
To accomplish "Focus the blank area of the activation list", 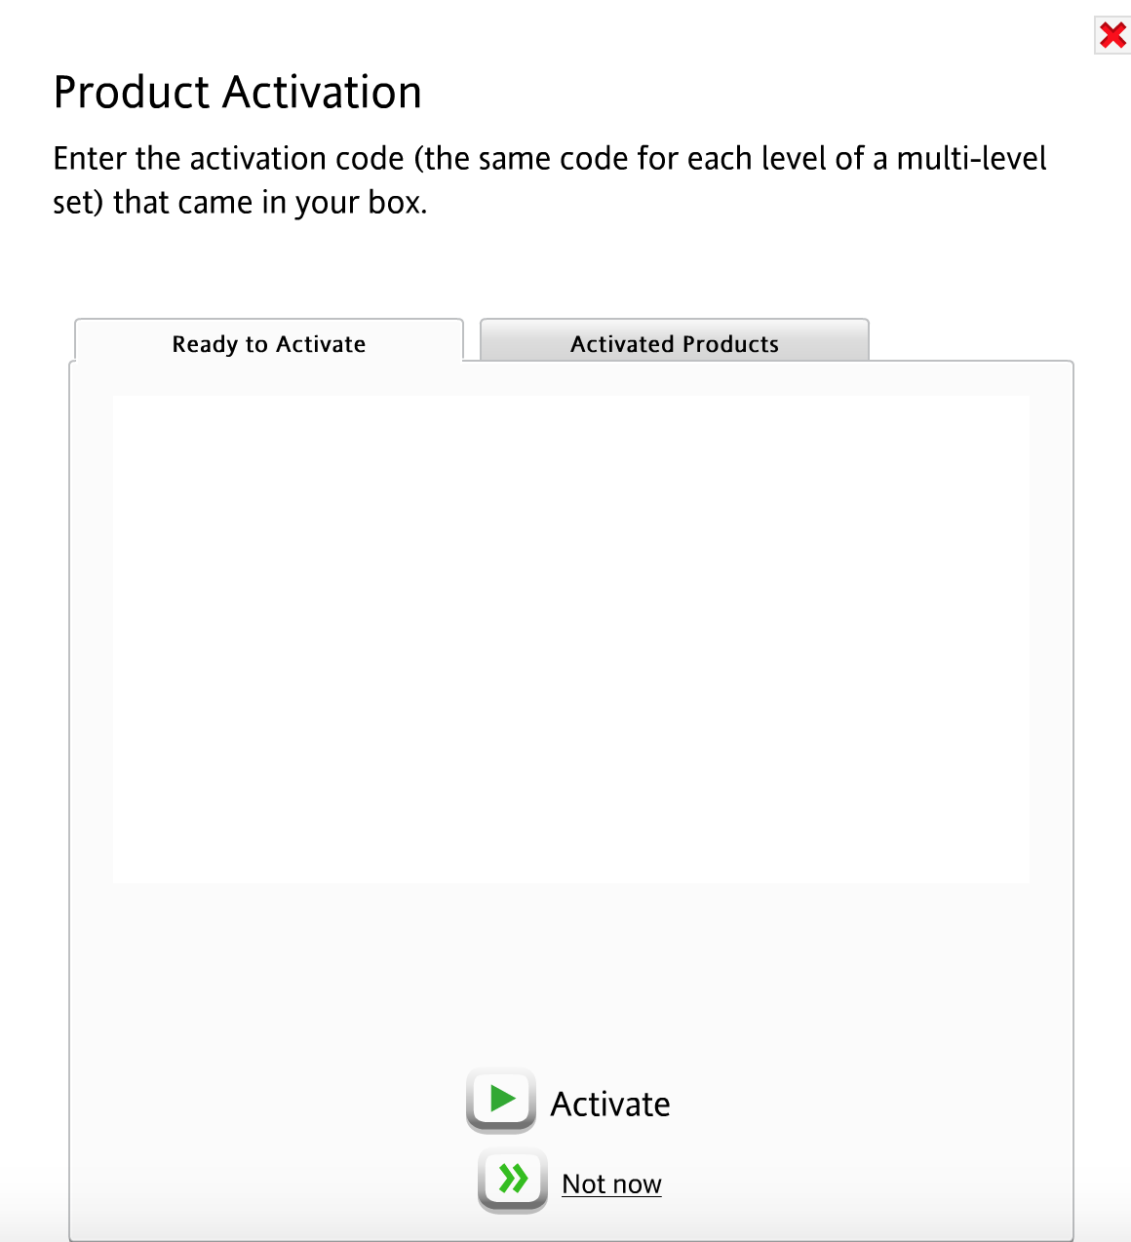I will point(570,639).
